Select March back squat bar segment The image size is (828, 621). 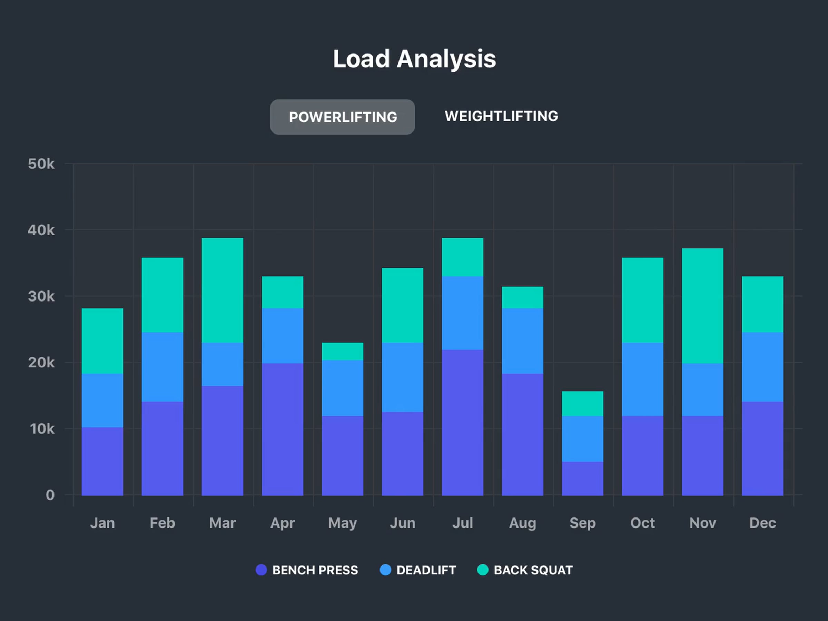(x=222, y=290)
